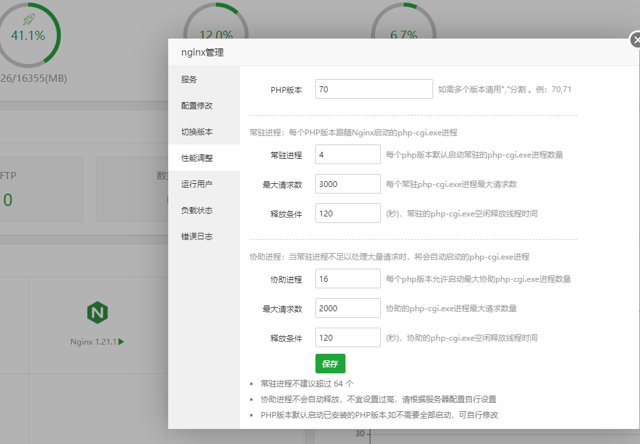Edit the 协助进程 field showing 16

[347, 279]
